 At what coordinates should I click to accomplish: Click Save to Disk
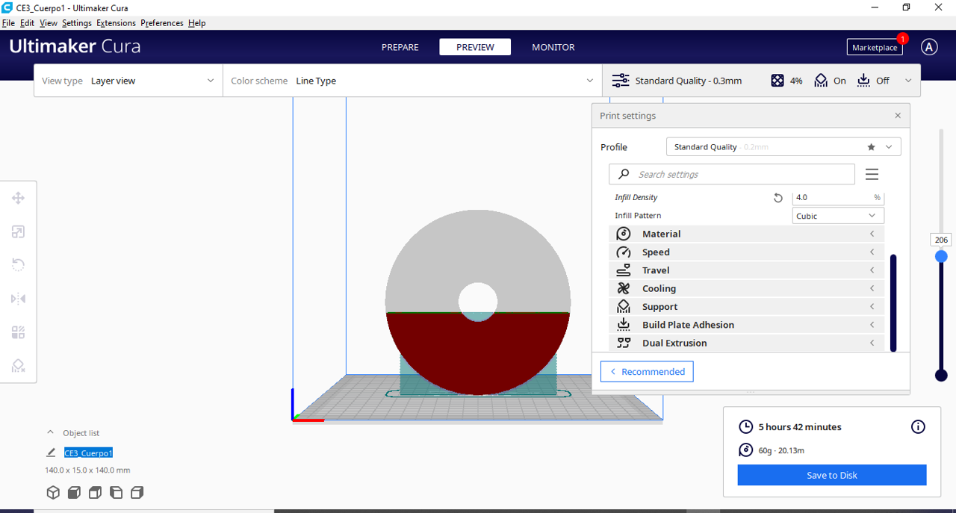coord(832,475)
